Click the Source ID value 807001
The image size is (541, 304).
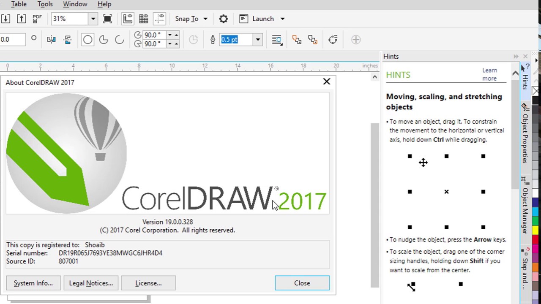tap(68, 261)
